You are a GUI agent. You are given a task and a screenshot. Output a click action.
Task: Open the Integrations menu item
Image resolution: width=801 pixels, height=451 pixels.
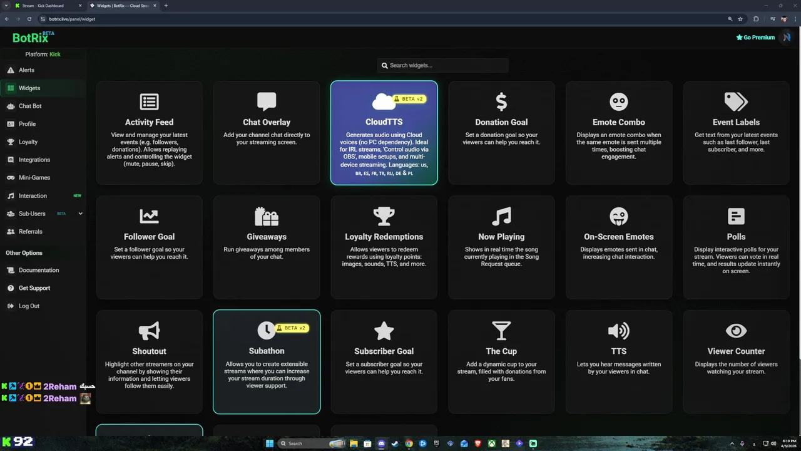(43, 160)
